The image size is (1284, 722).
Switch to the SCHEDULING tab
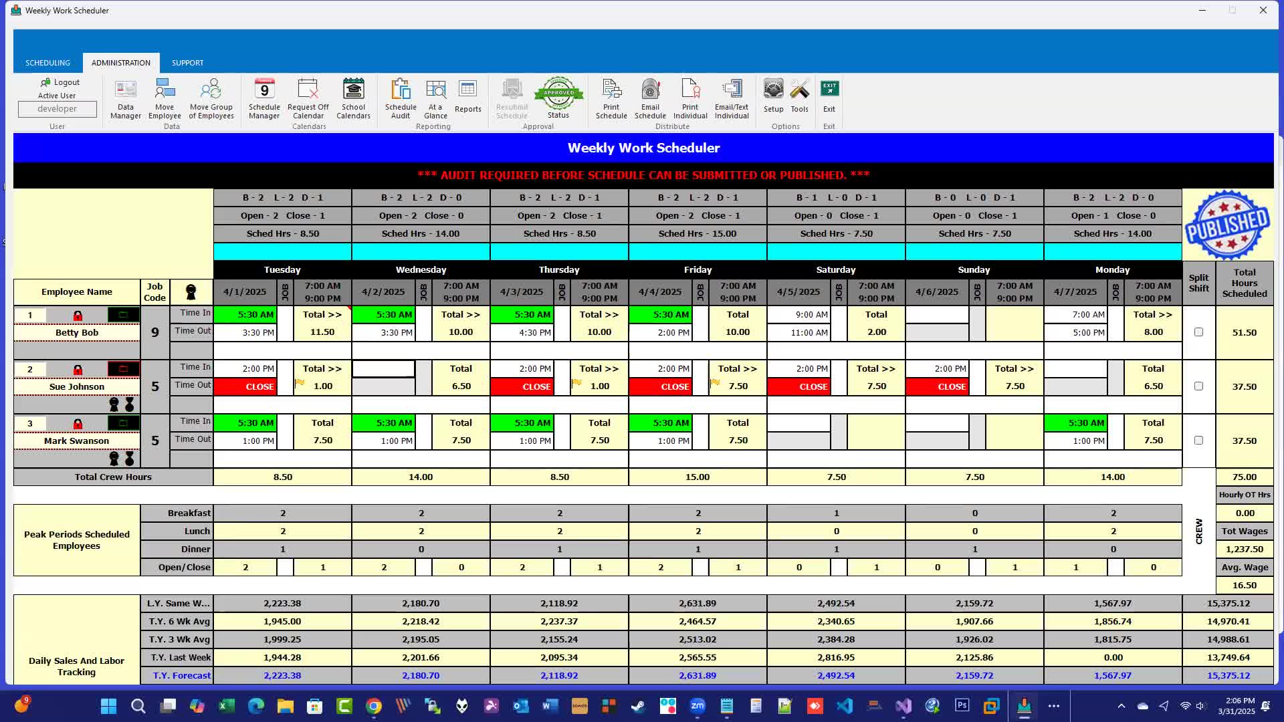47,63
